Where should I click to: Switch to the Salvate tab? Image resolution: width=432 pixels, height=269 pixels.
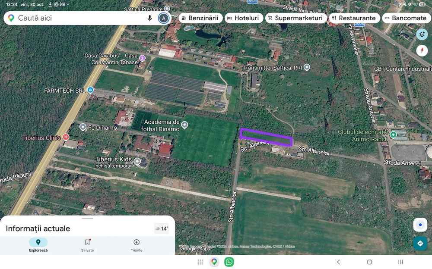[x=87, y=245]
